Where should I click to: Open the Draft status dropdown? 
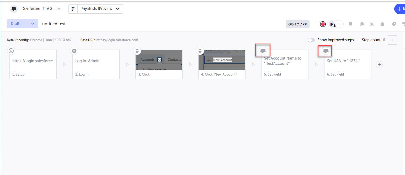coord(23,24)
